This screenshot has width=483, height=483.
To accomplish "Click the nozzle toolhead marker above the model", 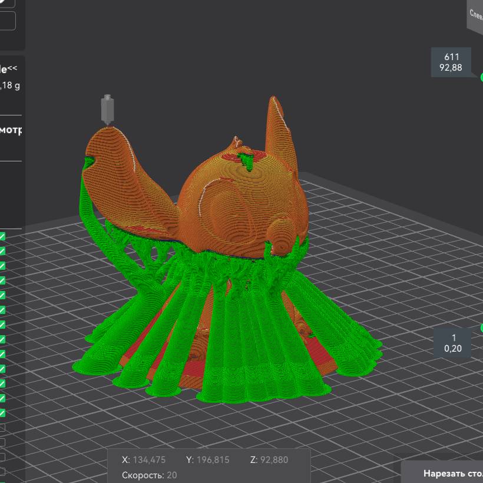I will click(107, 110).
